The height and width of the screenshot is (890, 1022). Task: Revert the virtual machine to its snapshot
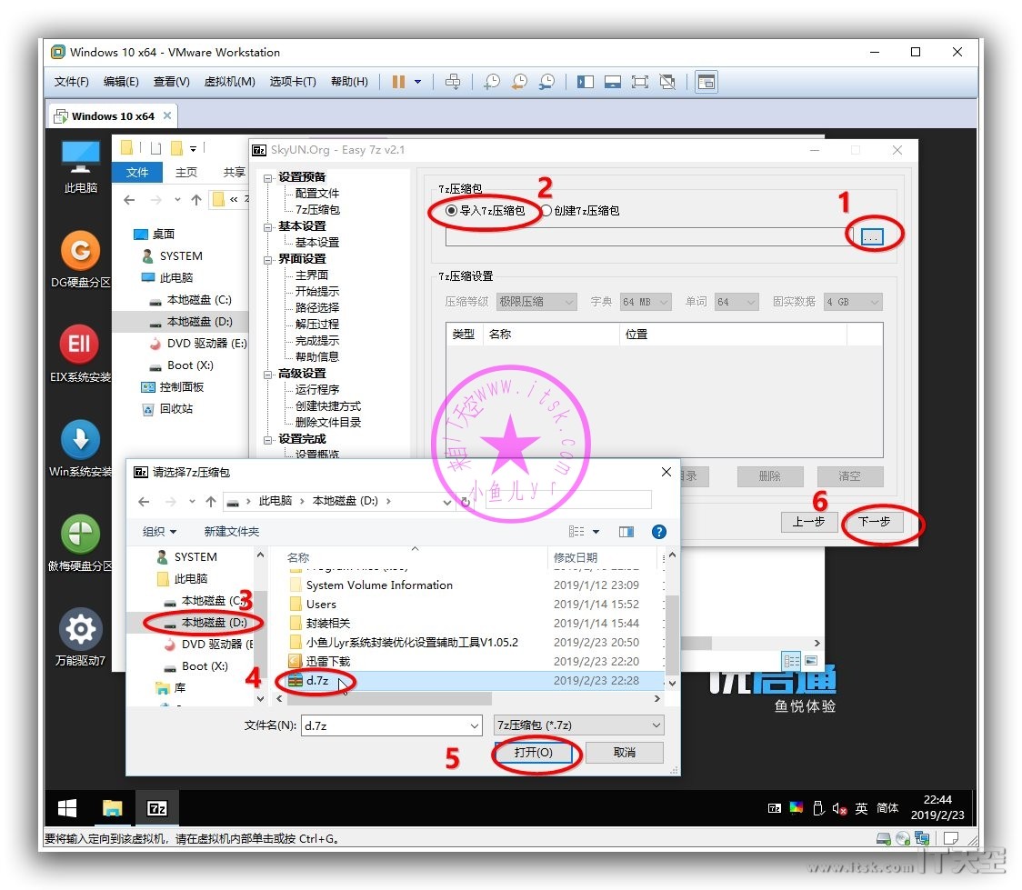pos(519,82)
